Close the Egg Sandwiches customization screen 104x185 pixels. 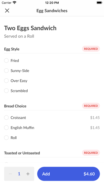tap(7, 11)
